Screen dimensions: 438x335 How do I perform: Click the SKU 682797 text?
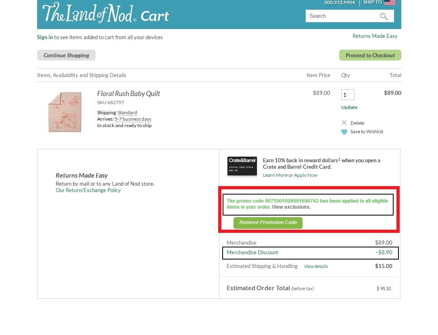click(111, 103)
